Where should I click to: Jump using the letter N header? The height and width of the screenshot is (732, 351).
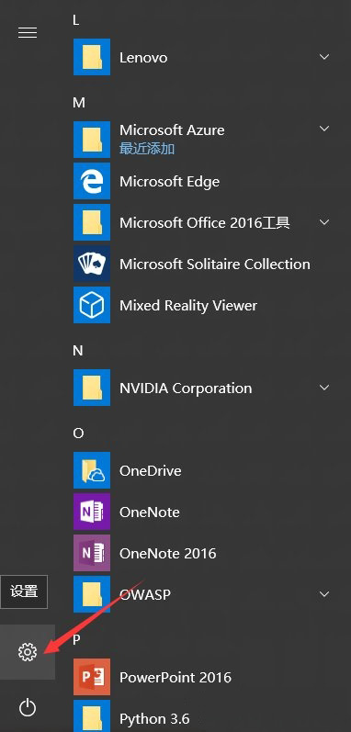tap(78, 351)
